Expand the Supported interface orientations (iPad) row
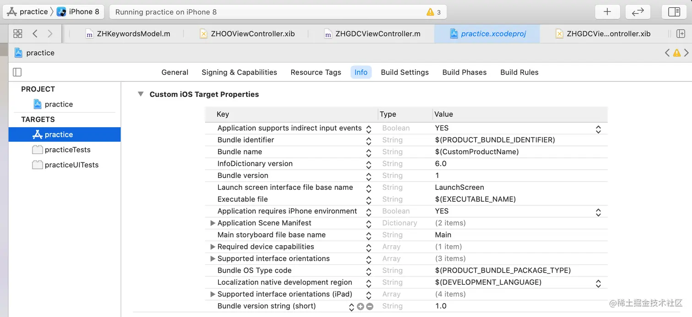 click(x=212, y=294)
